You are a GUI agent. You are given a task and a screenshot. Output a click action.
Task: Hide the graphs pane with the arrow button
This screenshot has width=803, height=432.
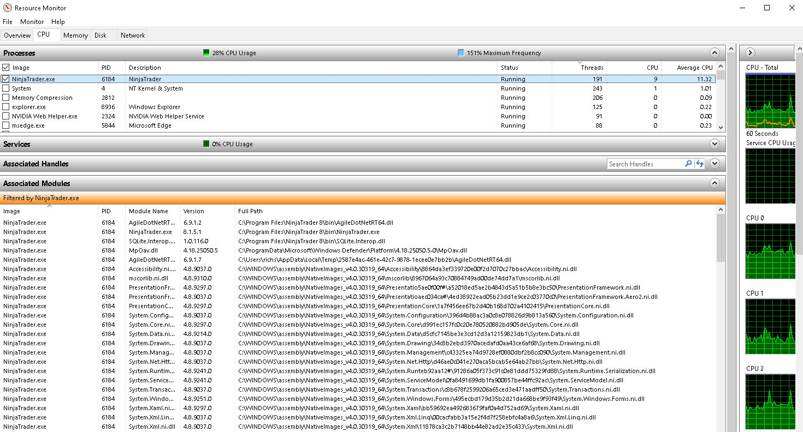pos(750,53)
